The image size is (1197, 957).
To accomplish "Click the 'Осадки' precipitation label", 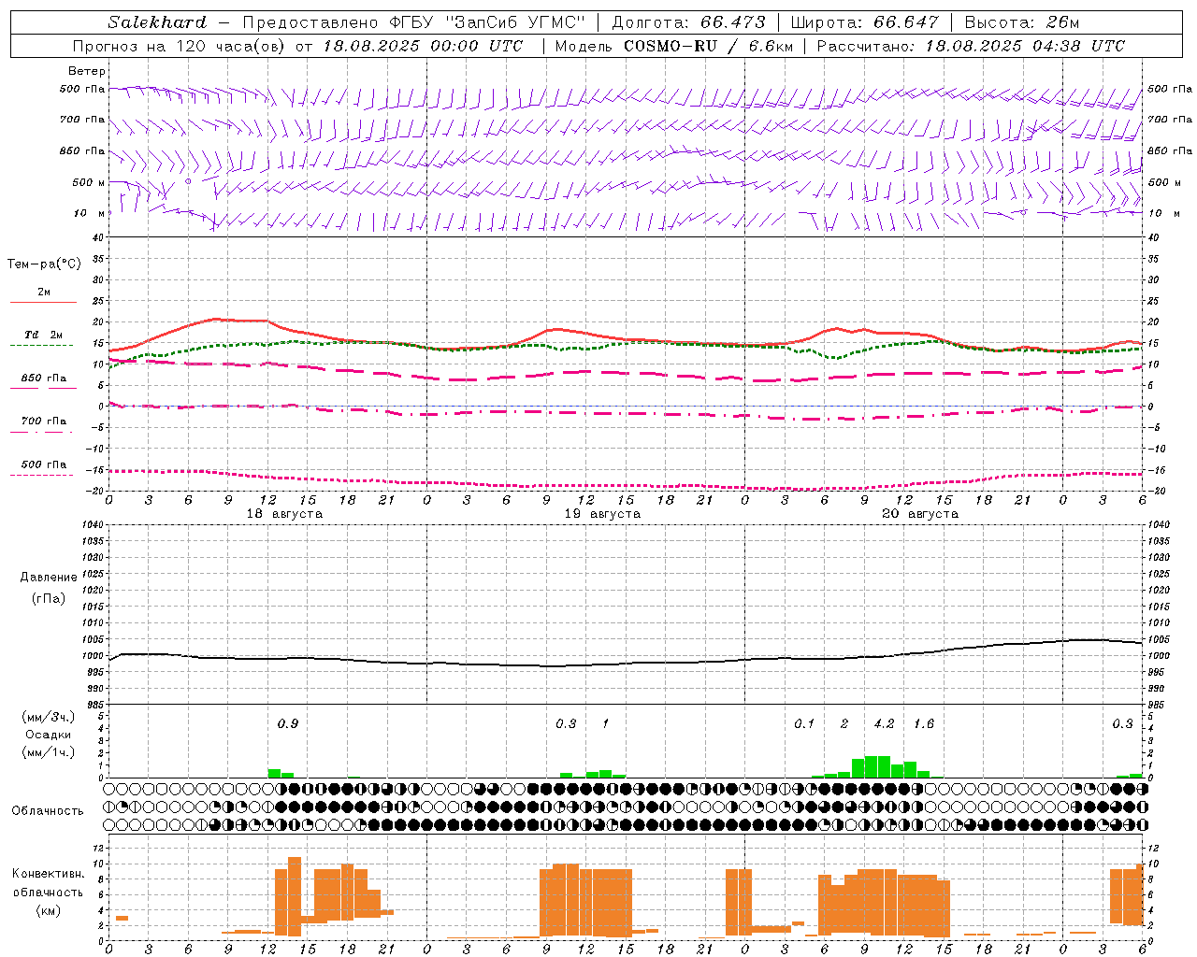I will [x=49, y=735].
